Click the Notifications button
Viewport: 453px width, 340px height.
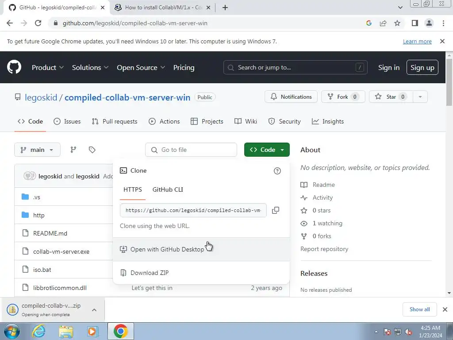291,97
